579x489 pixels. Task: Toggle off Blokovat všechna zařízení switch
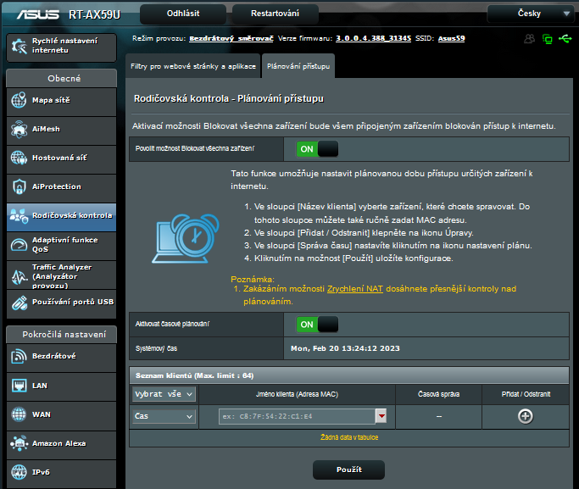316,149
